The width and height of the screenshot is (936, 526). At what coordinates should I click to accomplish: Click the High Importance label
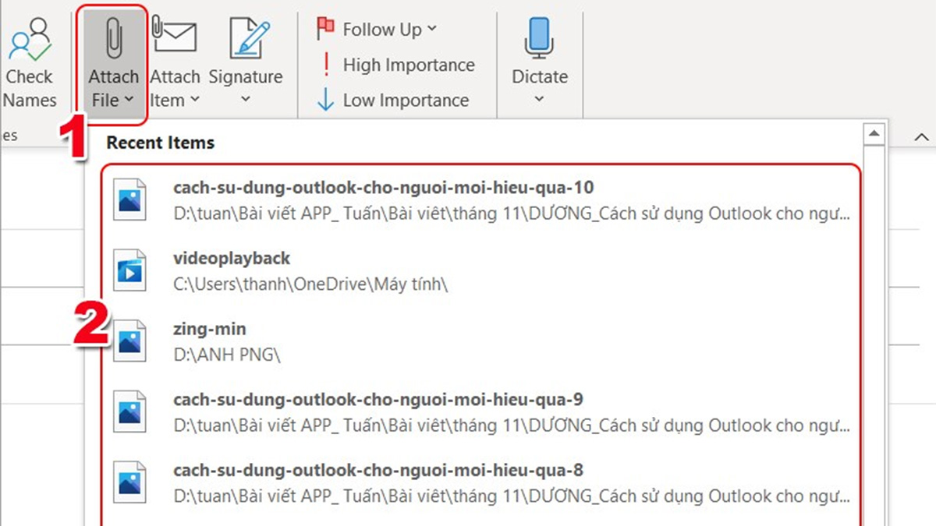[x=409, y=65]
